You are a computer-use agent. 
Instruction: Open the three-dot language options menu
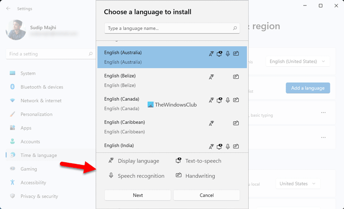coord(323,113)
